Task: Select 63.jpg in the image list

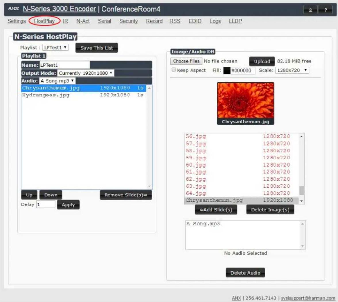Action: (x=241, y=186)
